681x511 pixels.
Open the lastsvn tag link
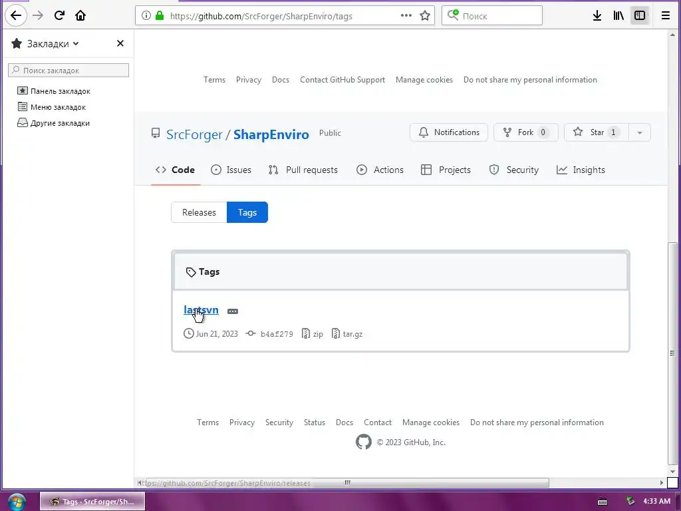pos(201,310)
